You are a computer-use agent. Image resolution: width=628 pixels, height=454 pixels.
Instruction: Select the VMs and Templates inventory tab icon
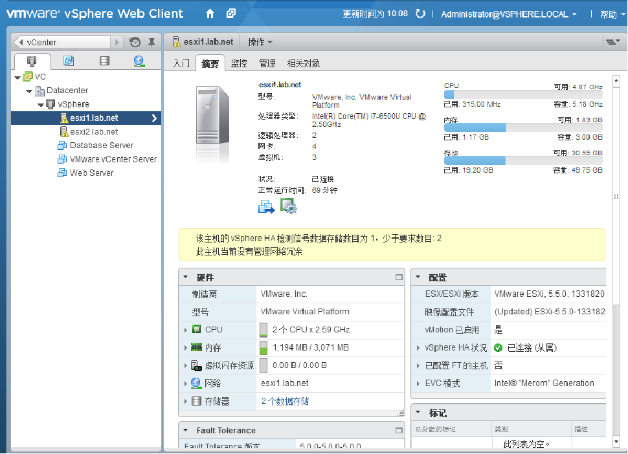[69, 61]
